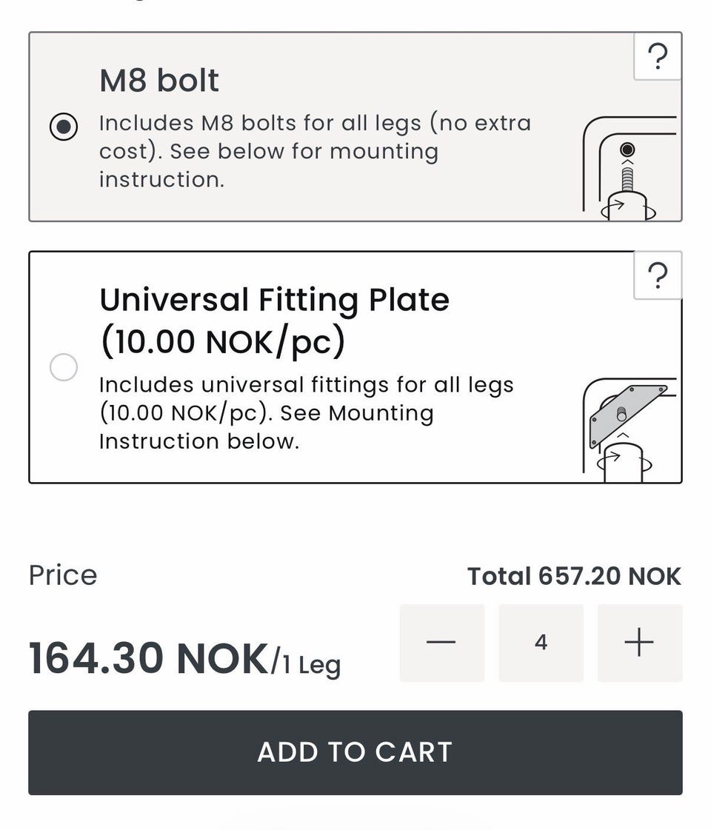This screenshot has height=830, width=711.
Task: Click the 164.30 NOK per leg price
Action: 184,659
